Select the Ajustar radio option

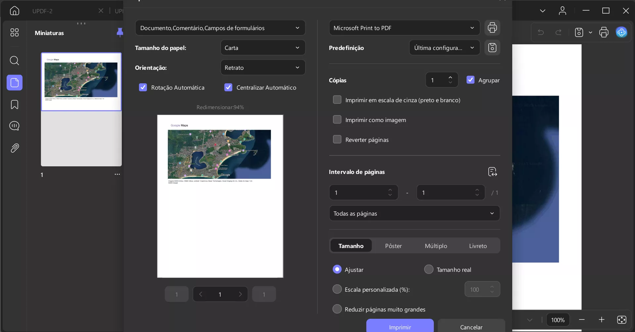coord(337,269)
